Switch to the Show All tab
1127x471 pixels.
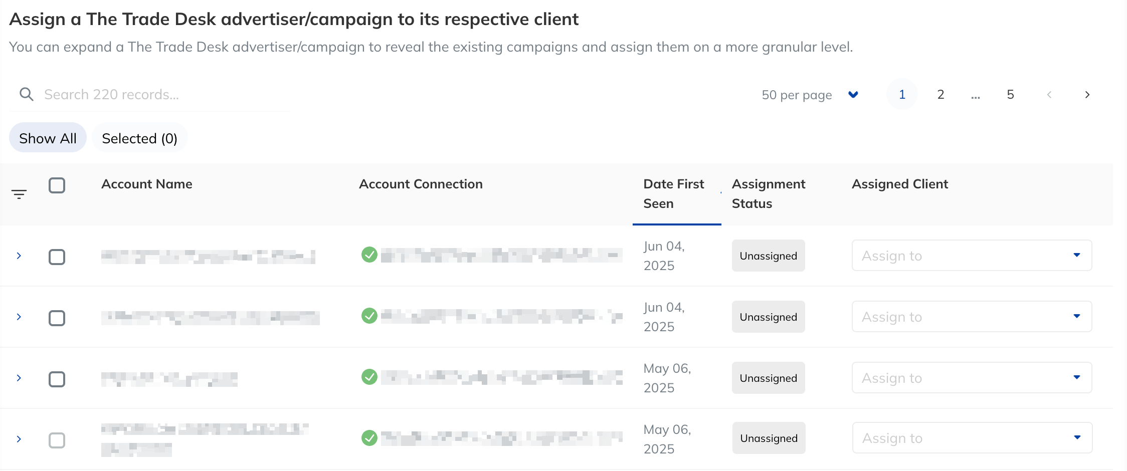click(48, 138)
